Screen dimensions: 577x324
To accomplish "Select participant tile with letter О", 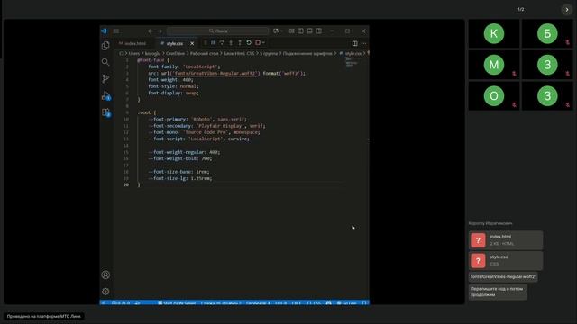I will (x=494, y=96).
